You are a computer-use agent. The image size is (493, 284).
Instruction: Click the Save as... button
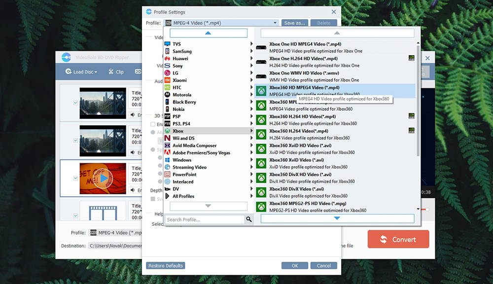point(295,23)
